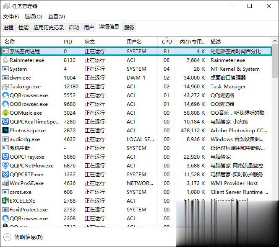This screenshot has height=247, width=279.
Task: Switch to the 应用历史记录 tab
Action: (49, 27)
